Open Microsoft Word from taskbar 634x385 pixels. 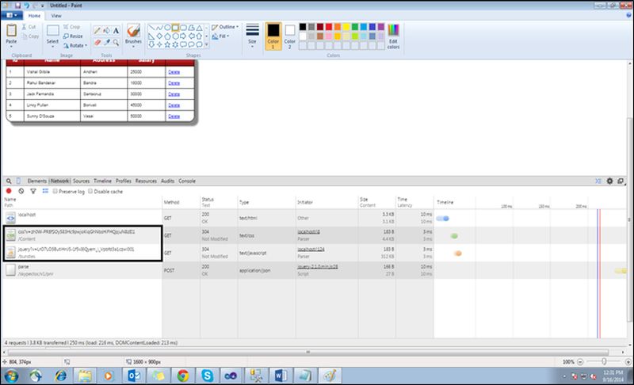(281, 376)
